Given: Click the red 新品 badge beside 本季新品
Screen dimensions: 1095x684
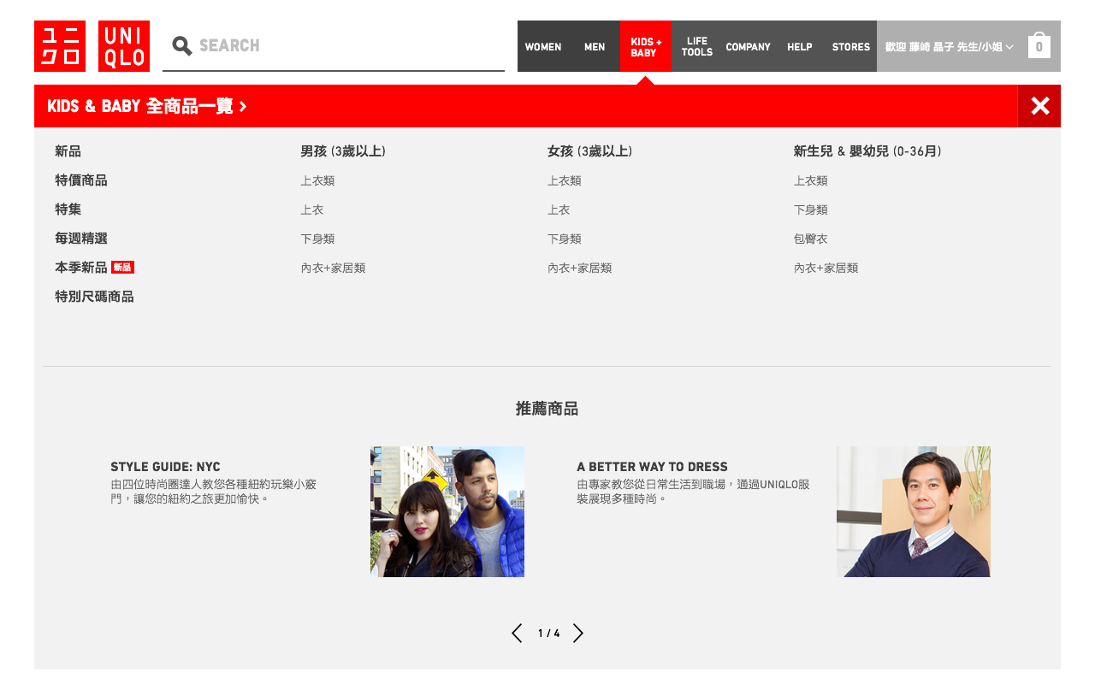Looking at the screenshot, I should [x=122, y=268].
